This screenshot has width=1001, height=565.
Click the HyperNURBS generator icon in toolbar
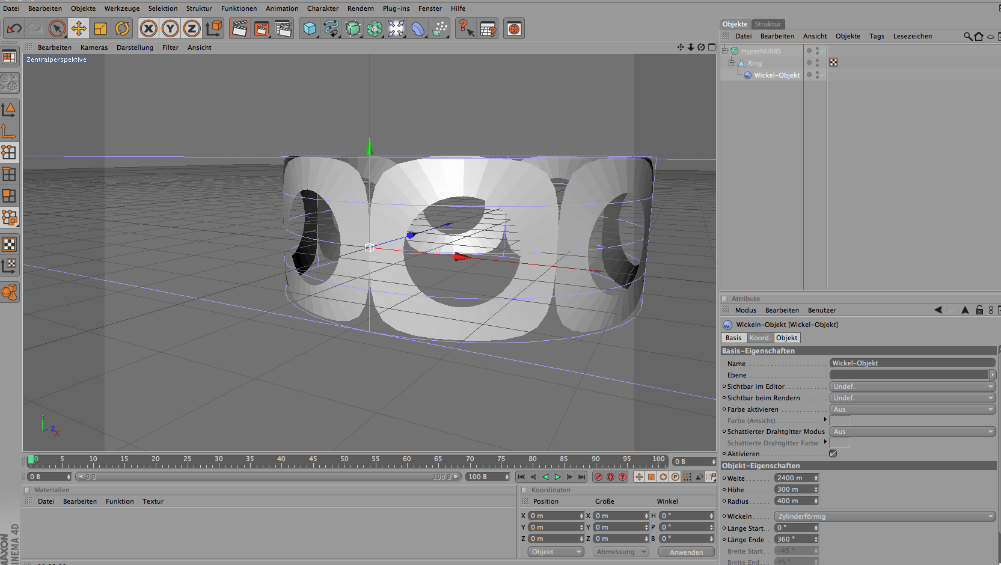point(353,28)
